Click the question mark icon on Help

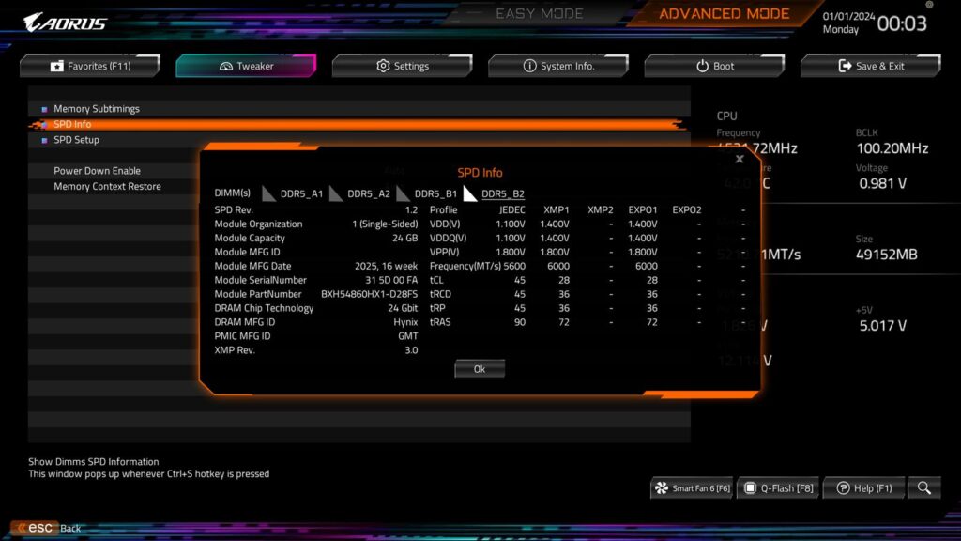pyautogui.click(x=844, y=488)
